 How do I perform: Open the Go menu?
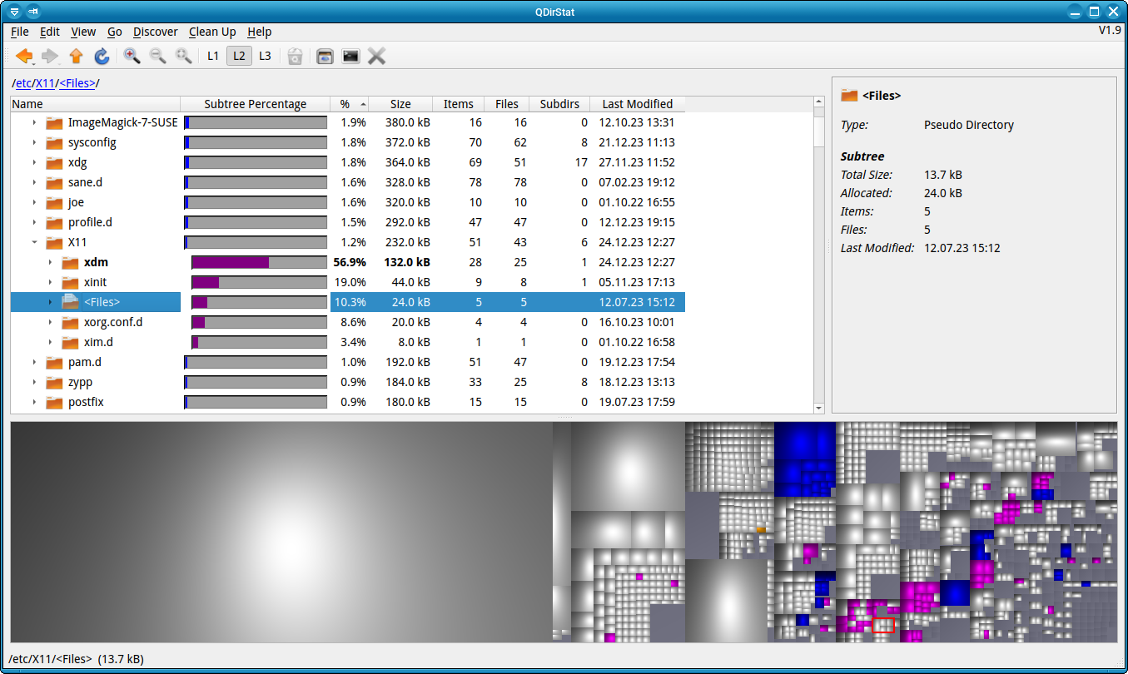pyautogui.click(x=115, y=32)
